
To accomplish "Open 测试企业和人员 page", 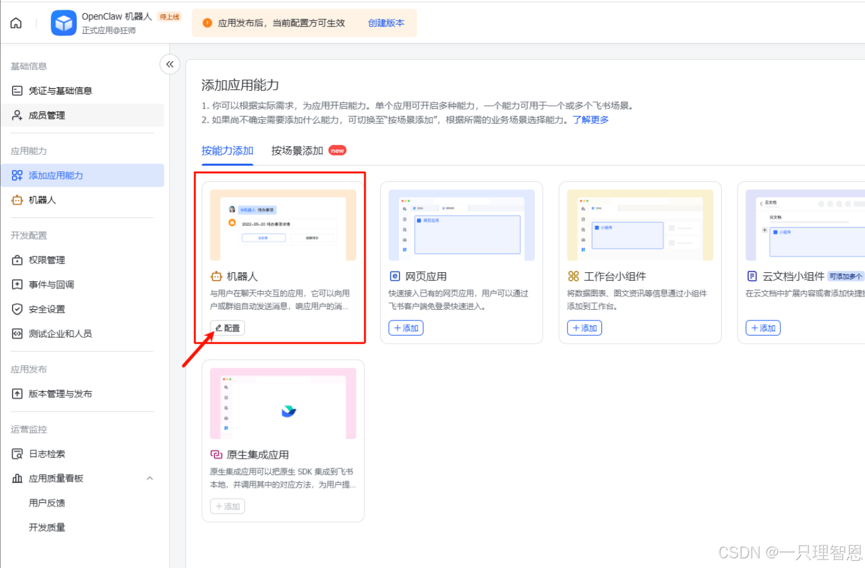I will [82, 333].
